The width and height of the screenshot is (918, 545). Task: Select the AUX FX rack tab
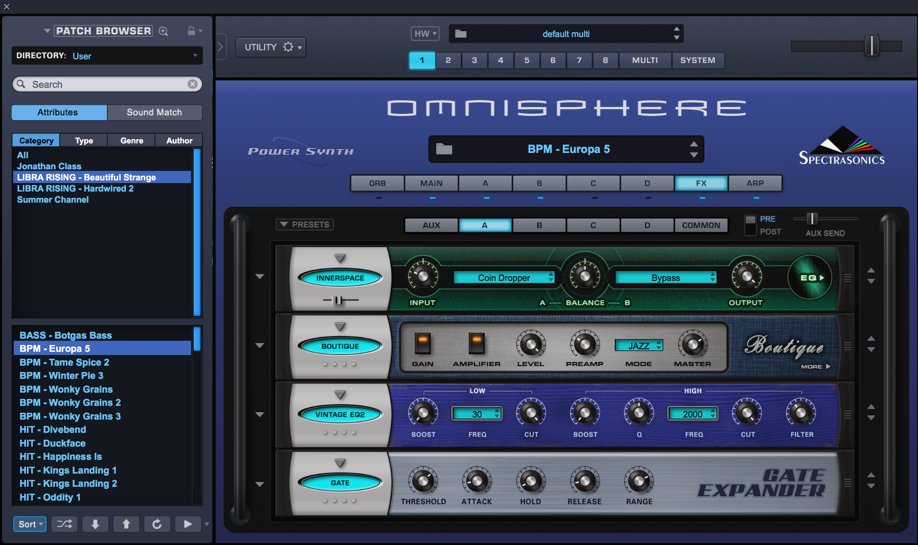pos(431,225)
